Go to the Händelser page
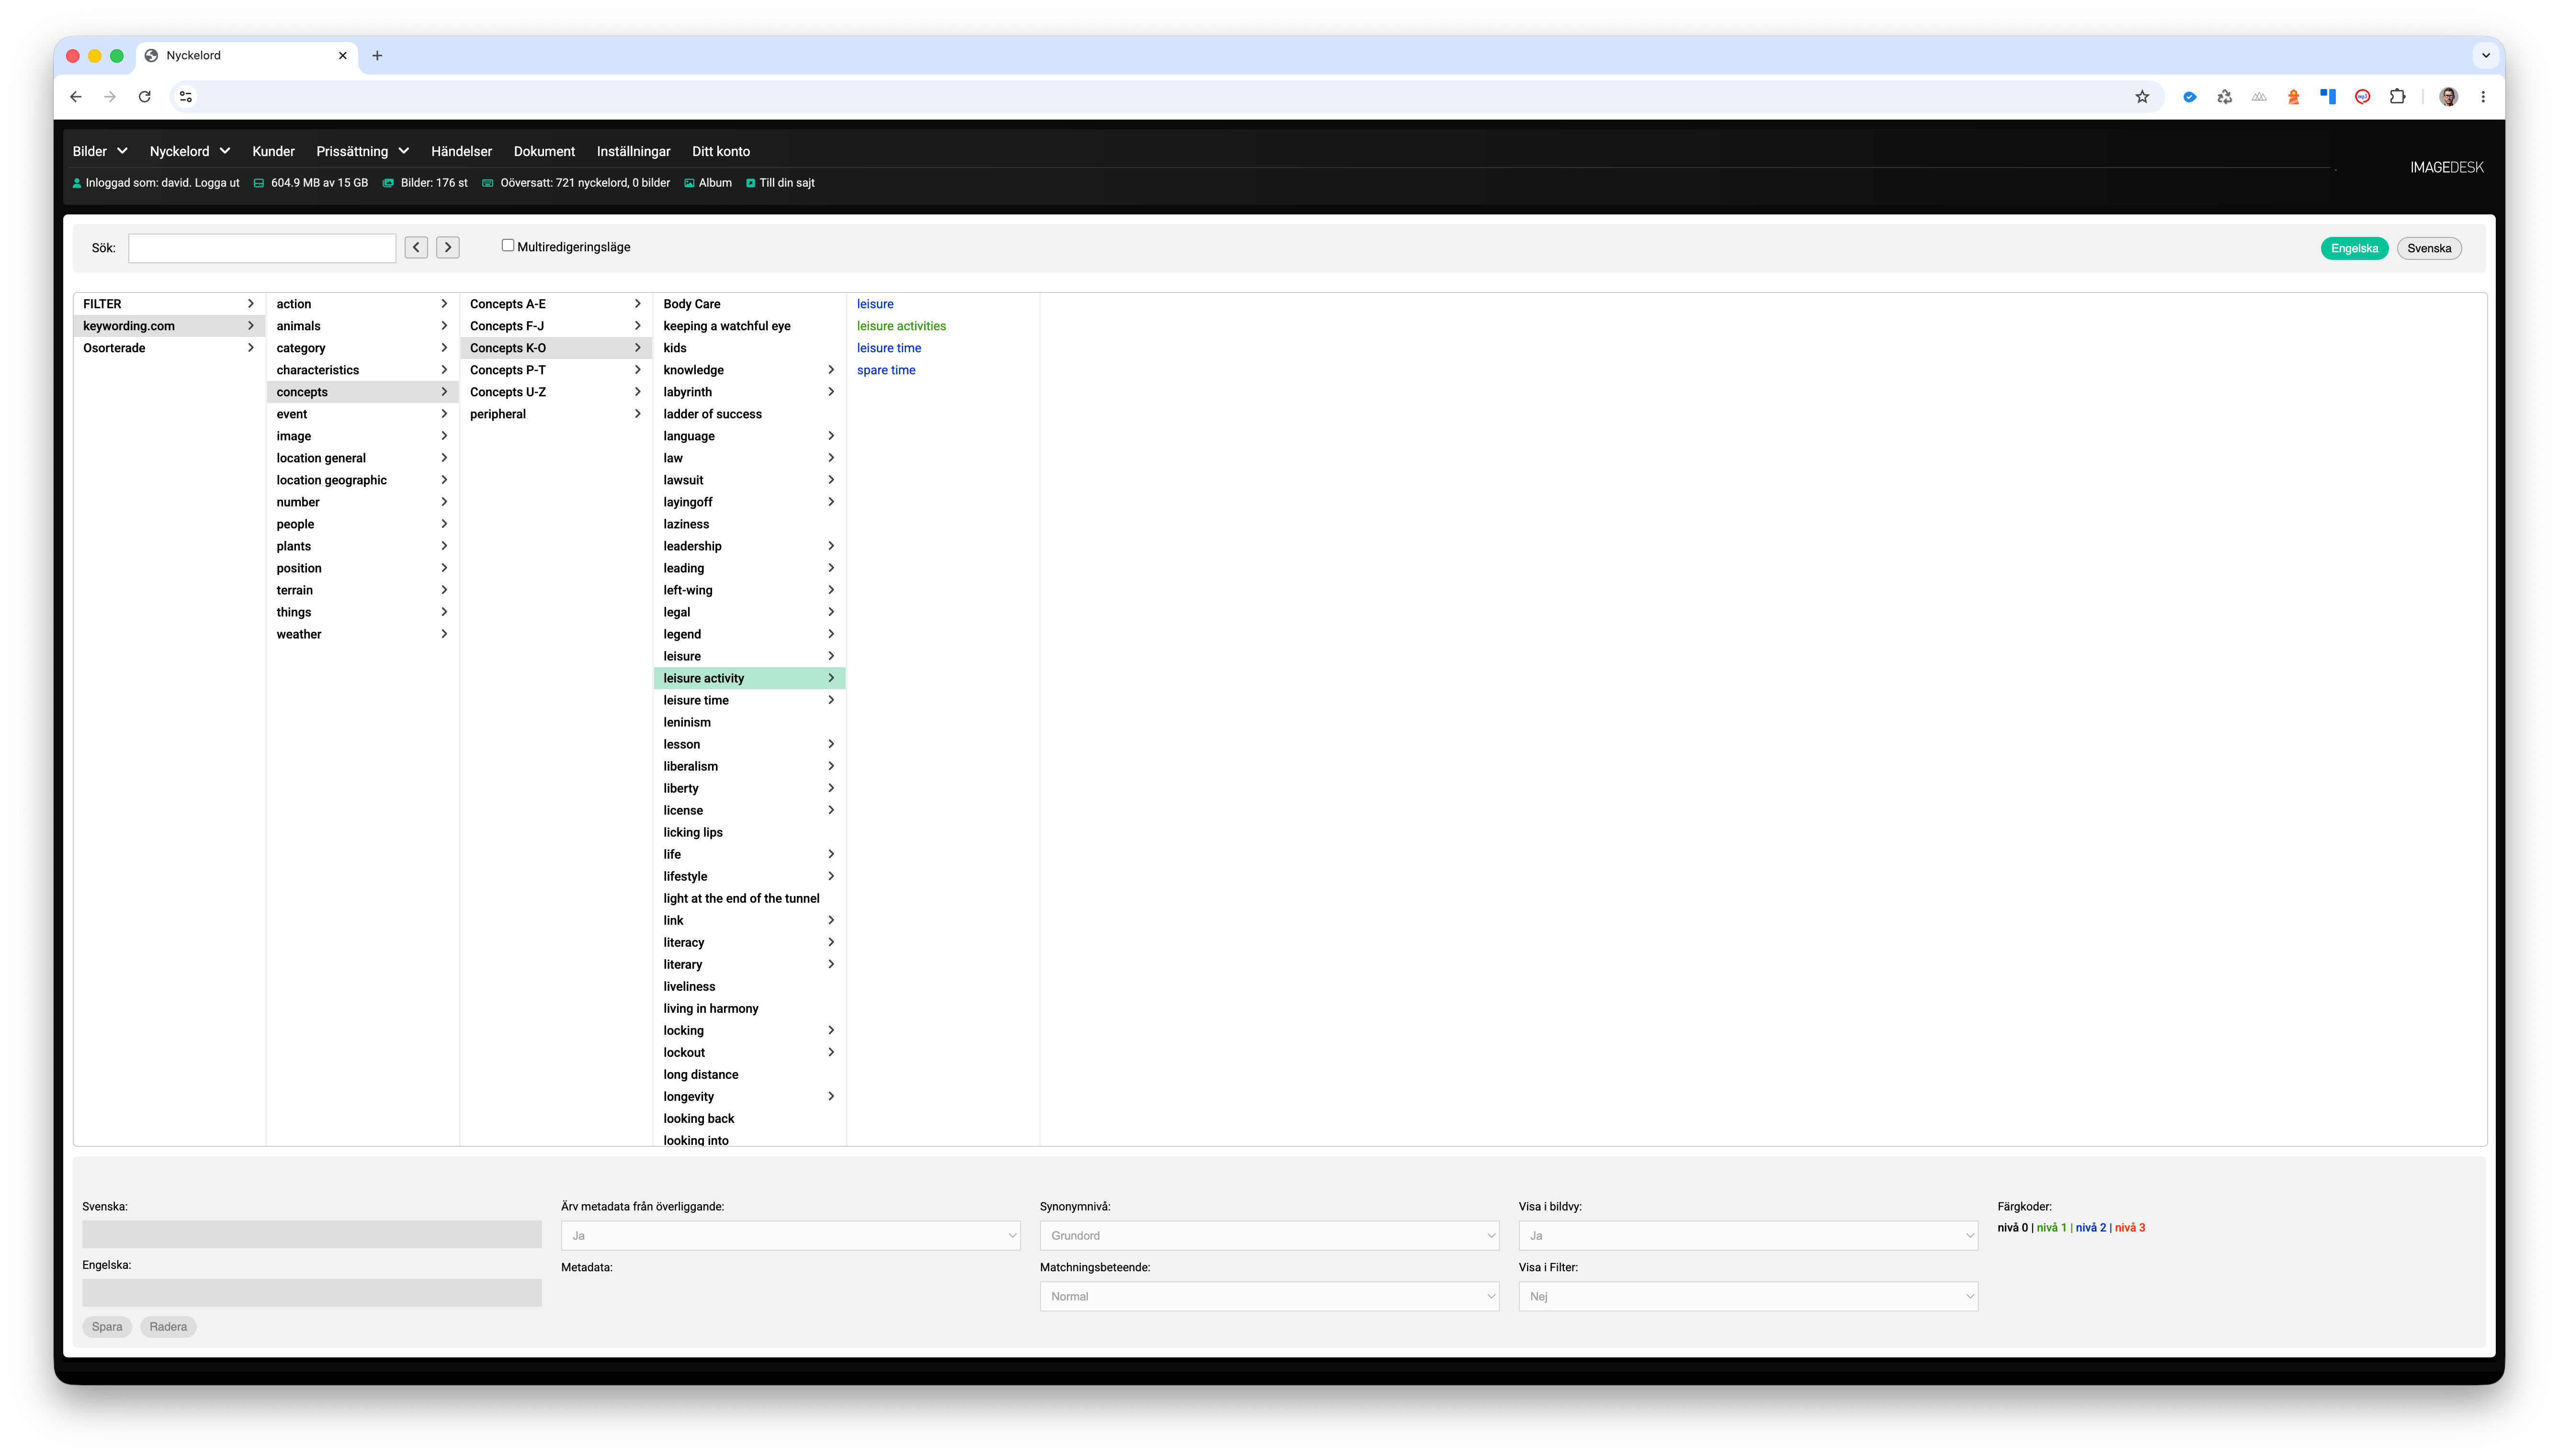2559x1456 pixels. point(461,151)
